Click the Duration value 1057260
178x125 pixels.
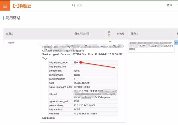point(76,54)
